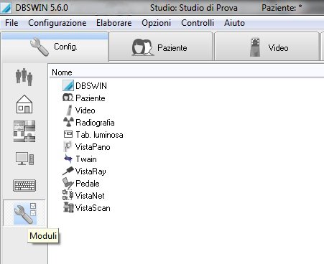Image resolution: width=324 pixels, height=264 pixels.
Task: Select the VistaScan list entry
Action: (87, 207)
